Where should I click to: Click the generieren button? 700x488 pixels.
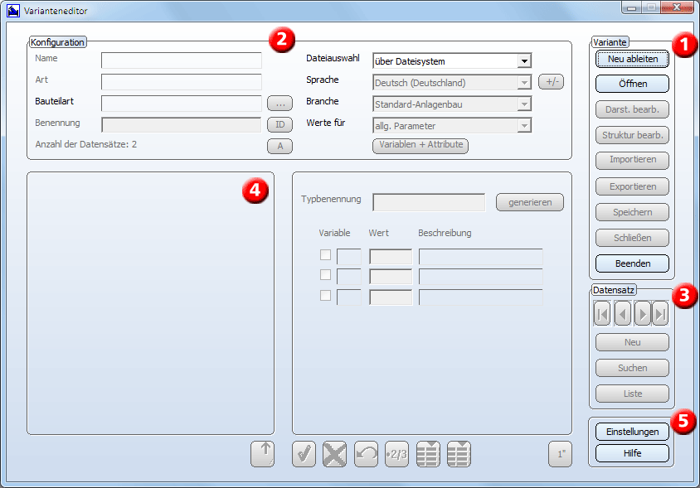530,202
